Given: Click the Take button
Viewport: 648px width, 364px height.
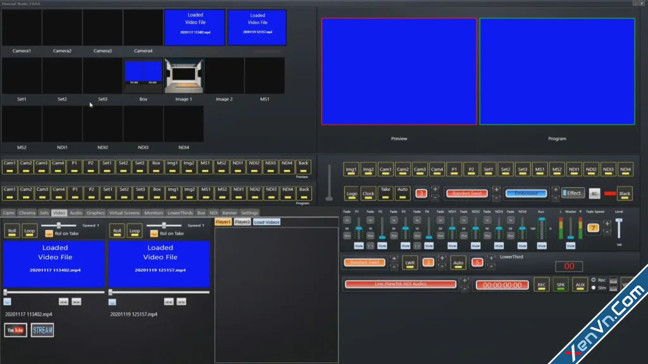Looking at the screenshot, I should coord(385,193).
